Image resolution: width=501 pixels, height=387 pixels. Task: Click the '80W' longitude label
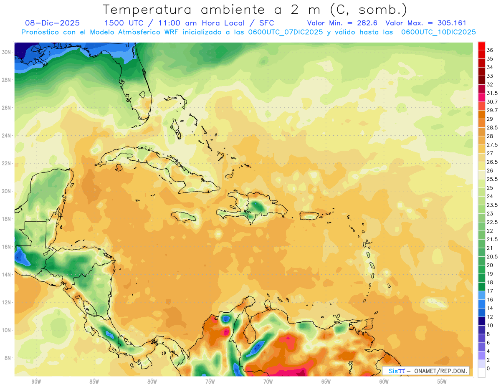[152, 382]
